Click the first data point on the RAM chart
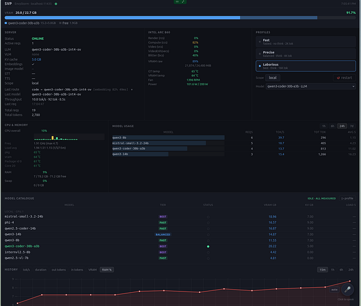361x306 pixels. (17, 303)
